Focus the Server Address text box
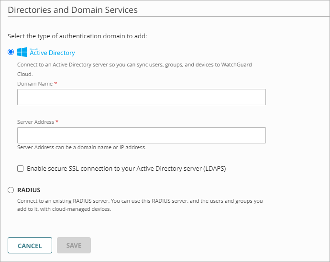330x262 pixels. click(x=141, y=135)
